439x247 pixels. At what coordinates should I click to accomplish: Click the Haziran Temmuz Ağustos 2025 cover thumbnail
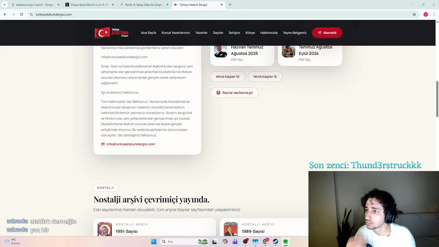[221, 51]
